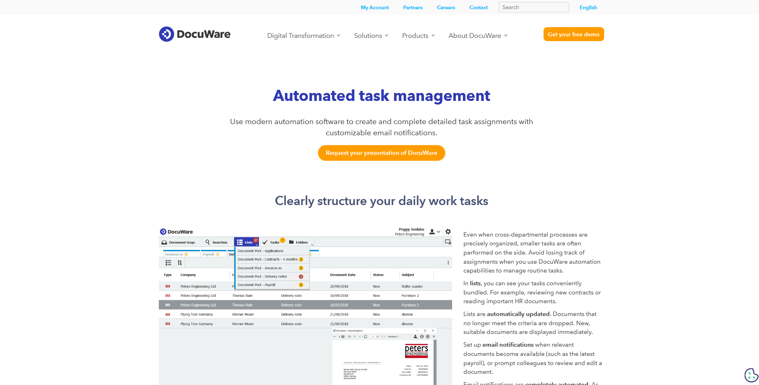Click the sort arrows icon above the table

click(180, 263)
